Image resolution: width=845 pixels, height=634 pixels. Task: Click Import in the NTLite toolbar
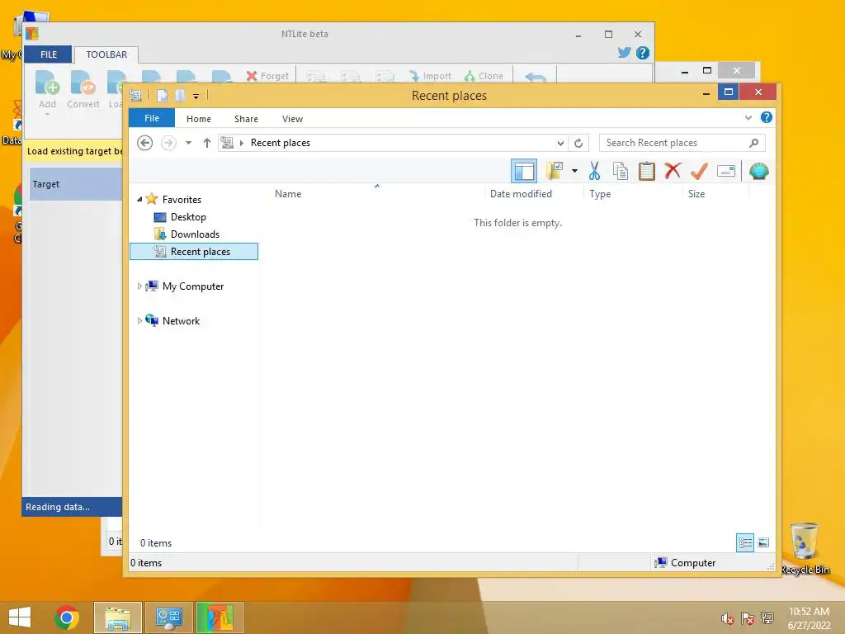[429, 76]
